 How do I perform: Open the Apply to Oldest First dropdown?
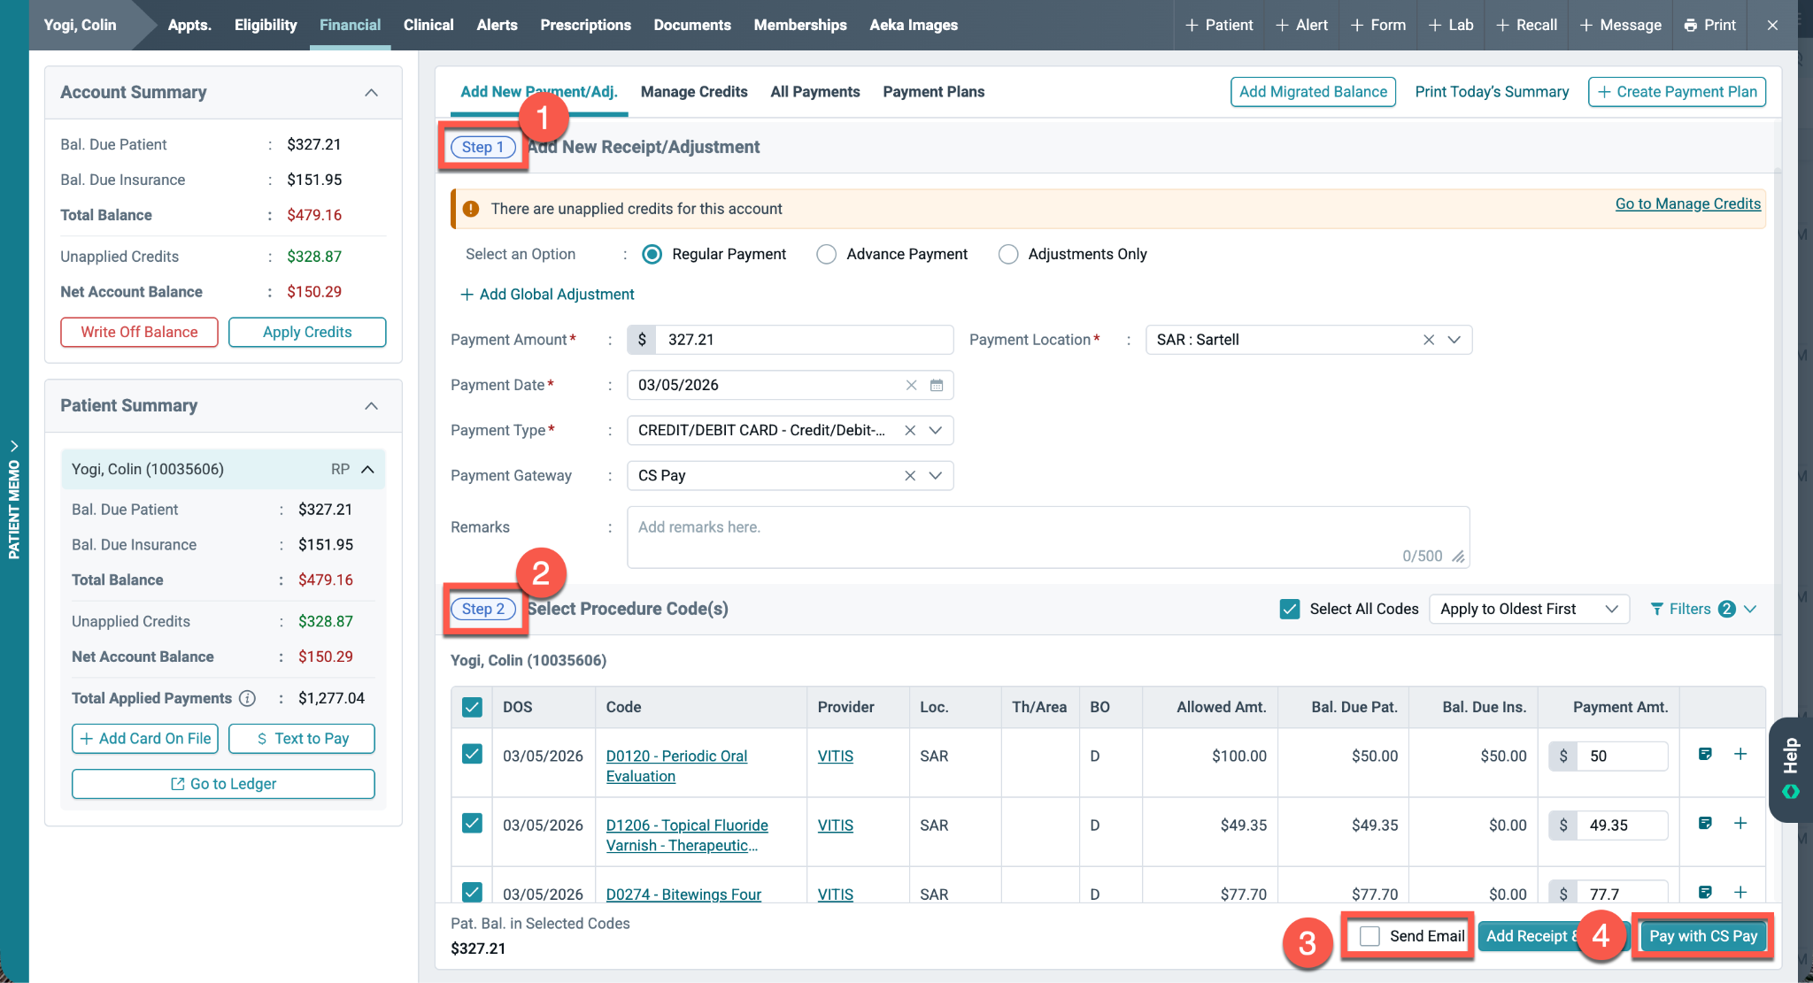(x=1529, y=609)
